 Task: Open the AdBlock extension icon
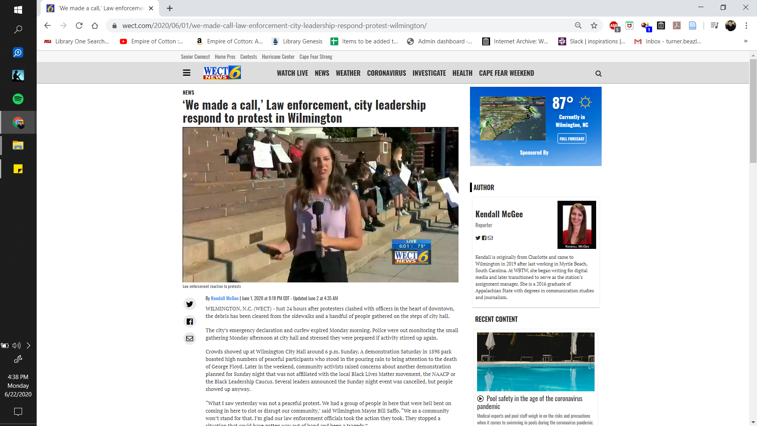(x=614, y=26)
